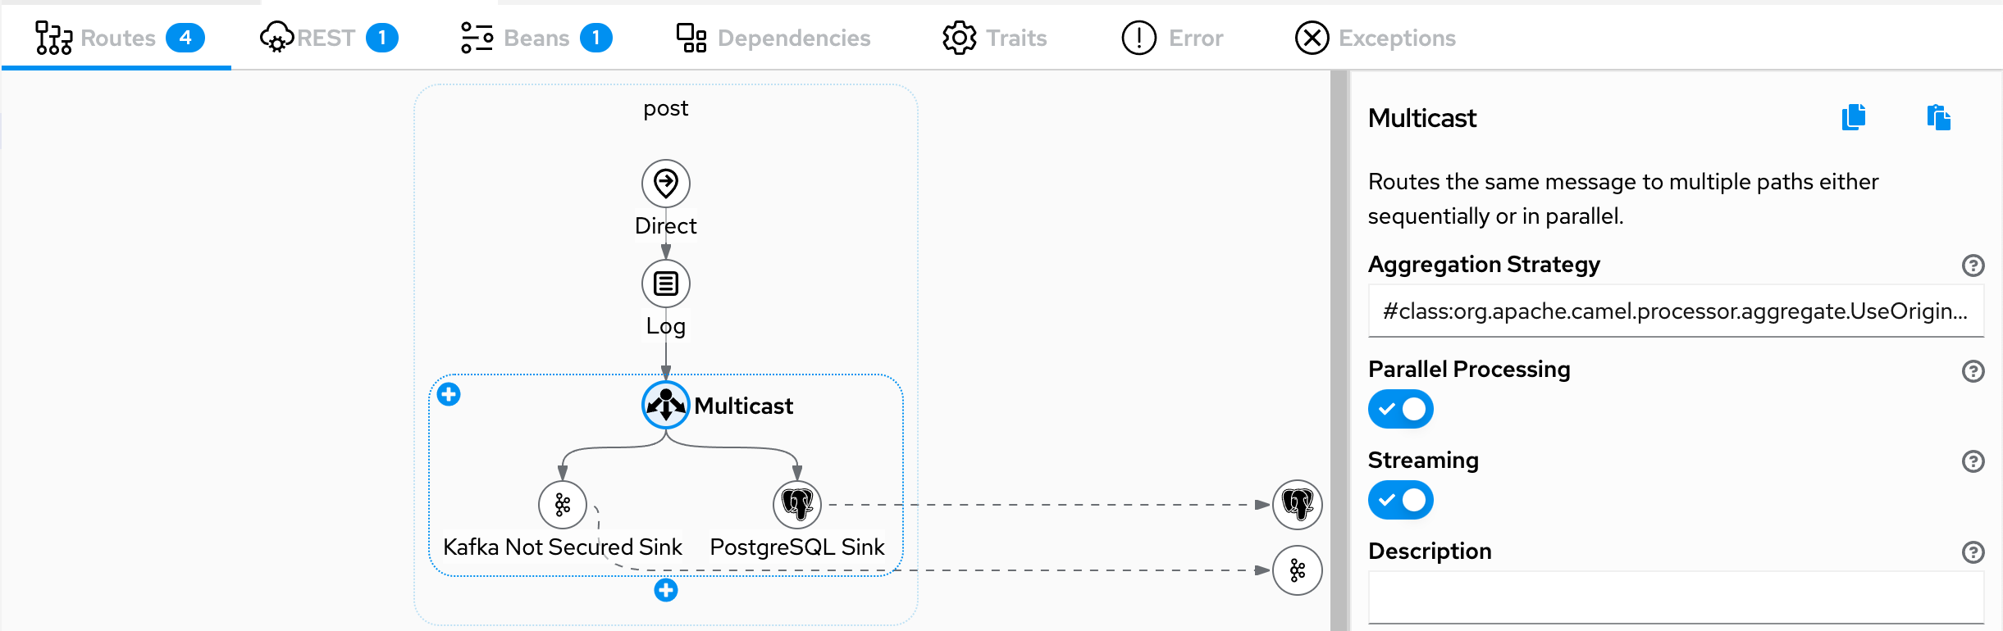Switch to the Beans tab
2003x631 pixels.
tap(536, 38)
